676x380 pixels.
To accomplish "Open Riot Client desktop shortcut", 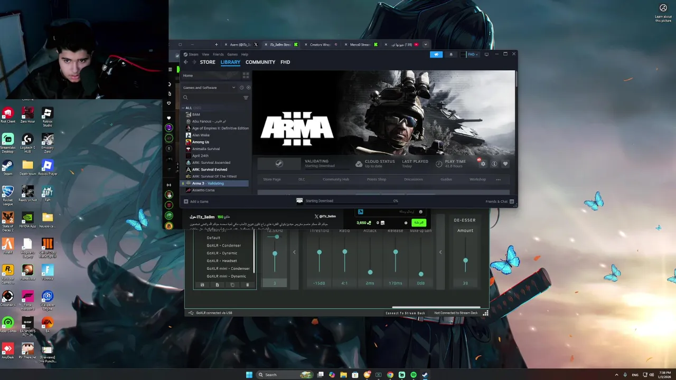I will coord(7,115).
